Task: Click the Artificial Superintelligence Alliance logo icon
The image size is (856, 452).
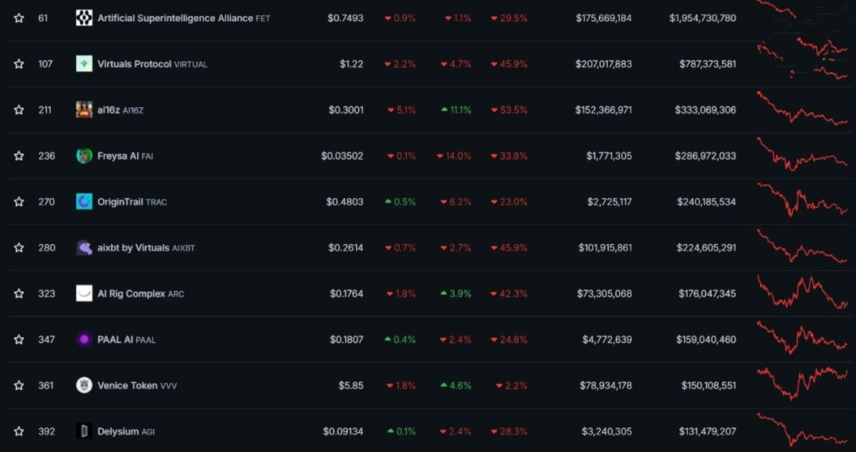Action: [84, 18]
